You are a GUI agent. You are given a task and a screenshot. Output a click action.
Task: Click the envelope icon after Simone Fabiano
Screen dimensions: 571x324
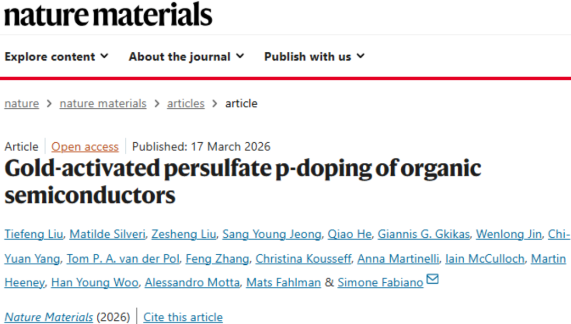[x=432, y=279]
